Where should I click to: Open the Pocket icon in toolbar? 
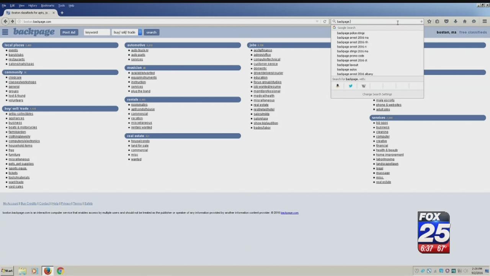pyautogui.click(x=446, y=21)
